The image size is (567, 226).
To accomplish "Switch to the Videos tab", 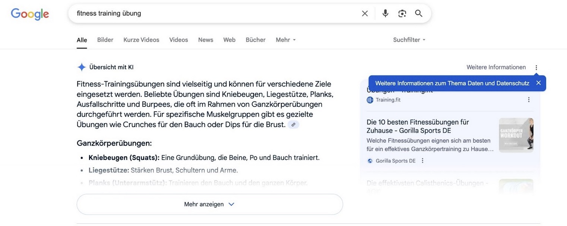I will (178, 40).
